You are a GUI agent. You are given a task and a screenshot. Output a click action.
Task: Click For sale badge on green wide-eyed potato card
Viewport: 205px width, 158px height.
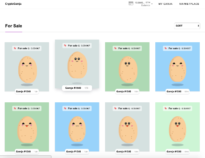click(x=127, y=48)
